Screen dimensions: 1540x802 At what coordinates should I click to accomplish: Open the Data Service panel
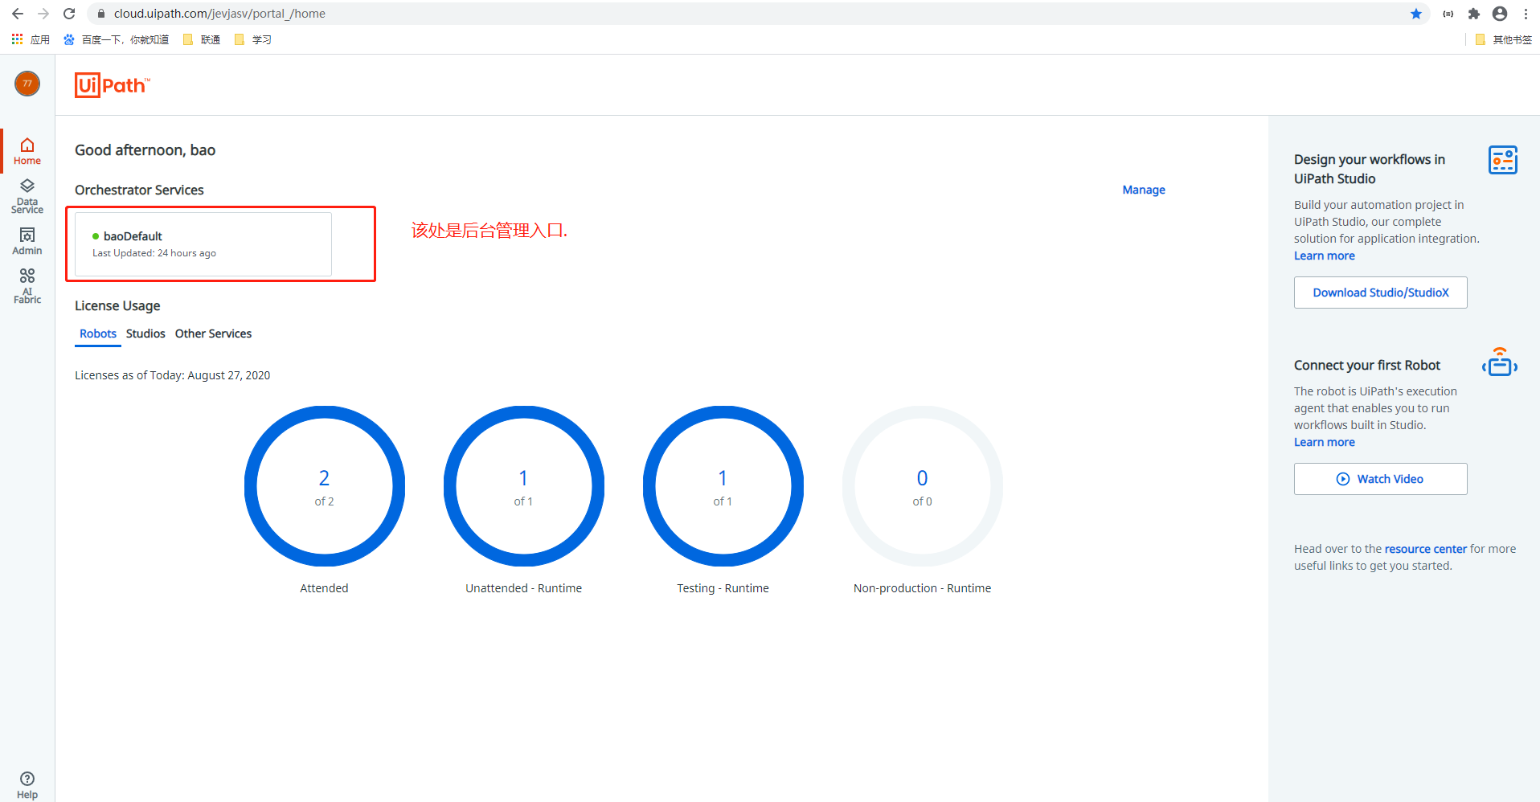tap(27, 195)
